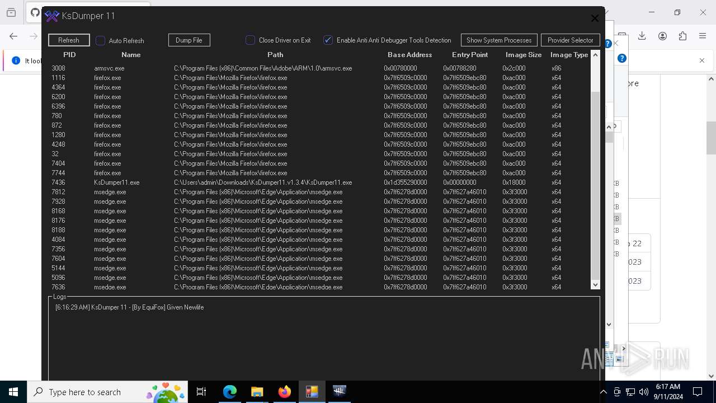Image resolution: width=716 pixels, height=403 pixels.
Task: Open Firefox hamburger application menu
Action: 703,36
